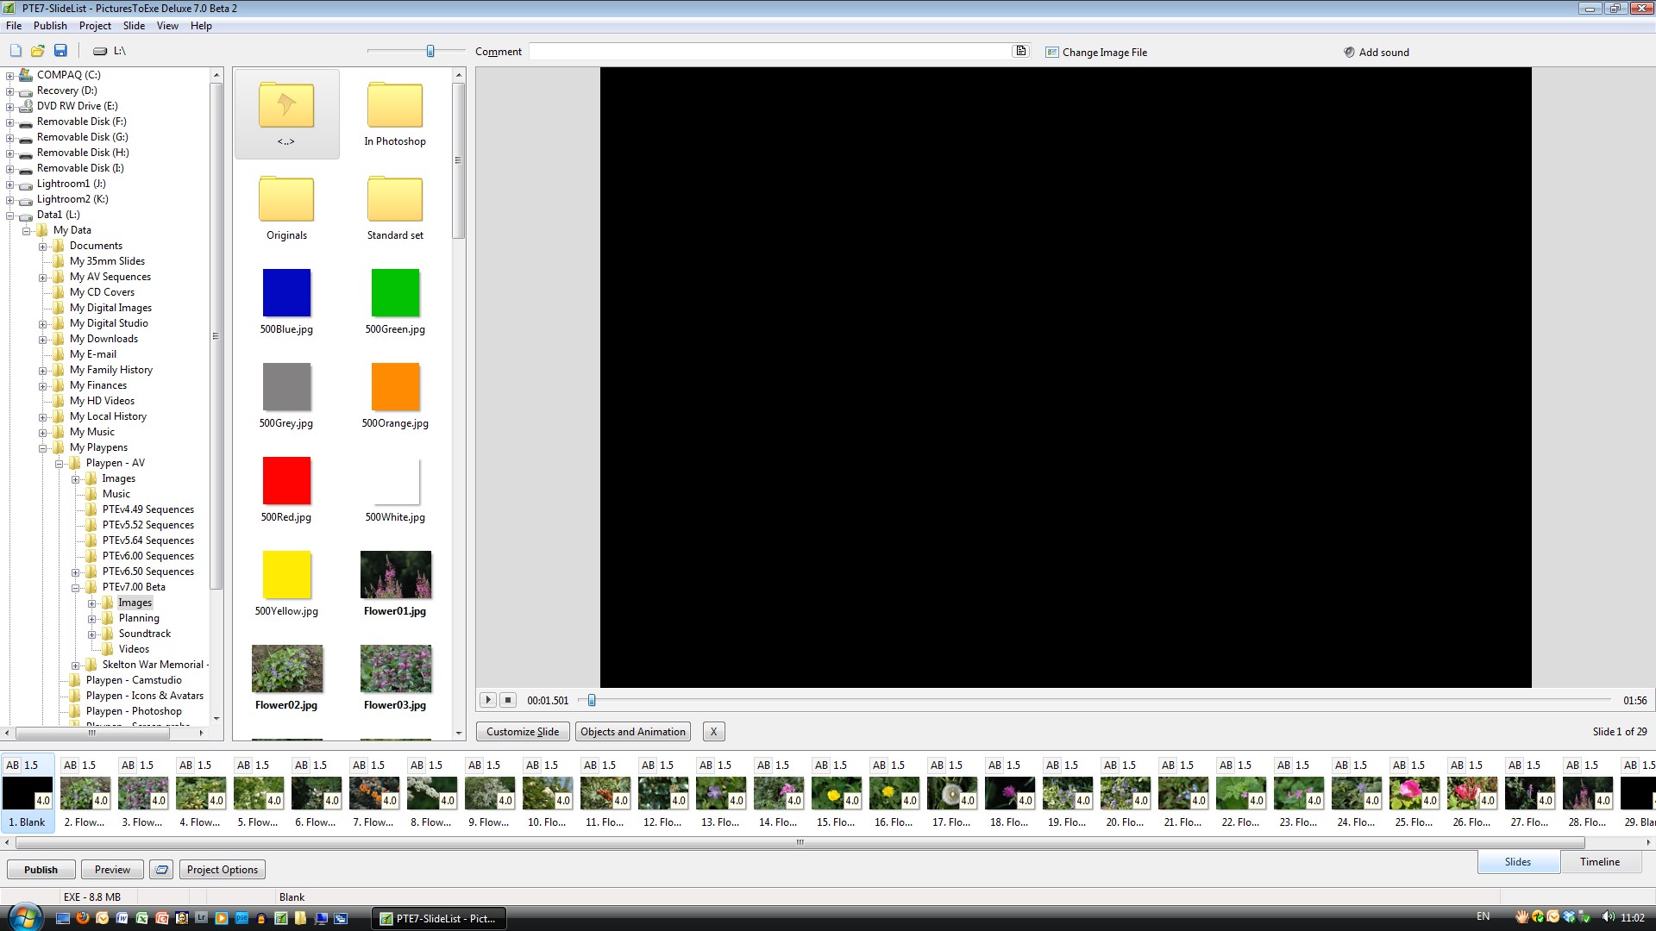1656x931 pixels.
Task: Select slide 7 in the slide list
Action: coord(374,792)
